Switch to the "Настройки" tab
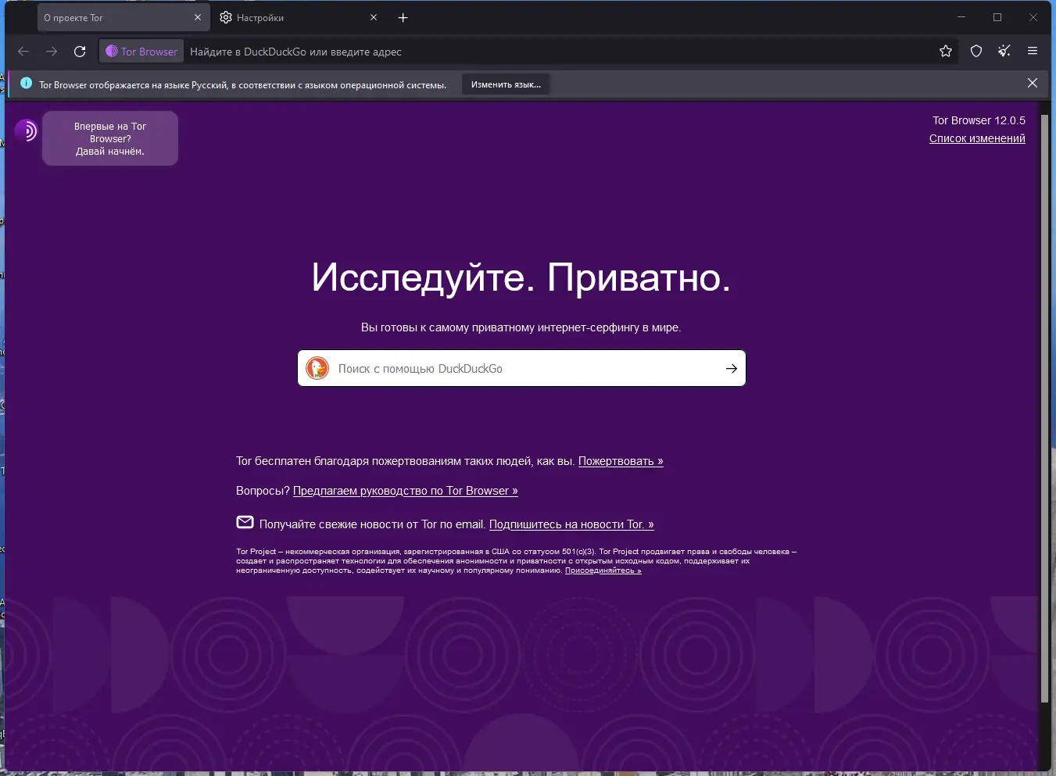Viewport: 1056px width, 776px height. pyautogui.click(x=299, y=17)
